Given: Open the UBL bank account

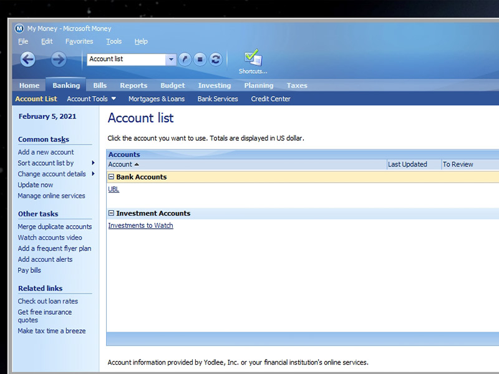Looking at the screenshot, I should click(114, 189).
